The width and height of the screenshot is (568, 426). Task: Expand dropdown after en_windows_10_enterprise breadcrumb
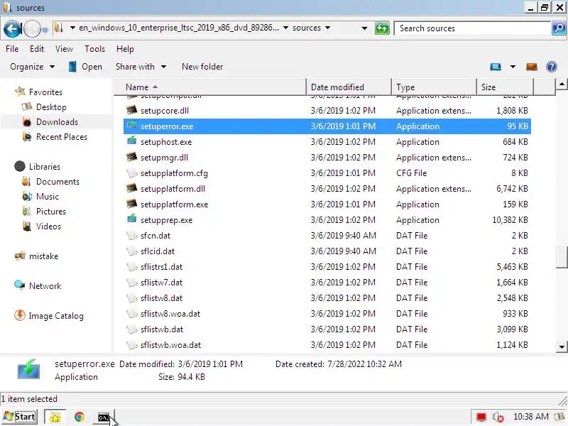coord(285,28)
